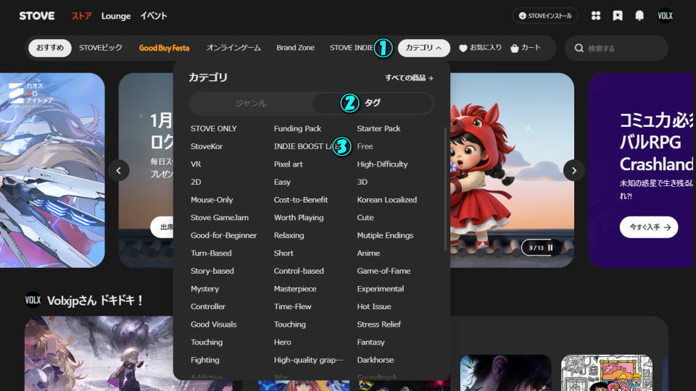Open the Lounge menu item
The image size is (696, 391).
(x=116, y=15)
